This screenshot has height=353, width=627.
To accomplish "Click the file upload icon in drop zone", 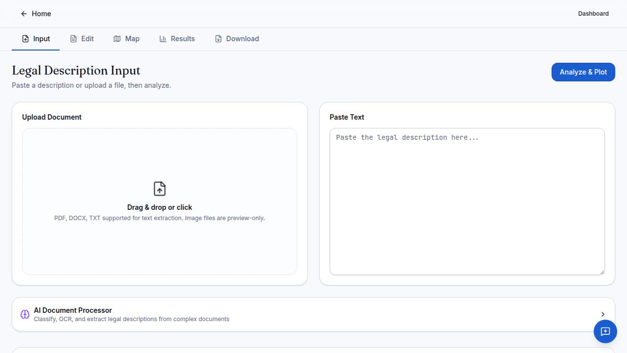I will [x=160, y=189].
